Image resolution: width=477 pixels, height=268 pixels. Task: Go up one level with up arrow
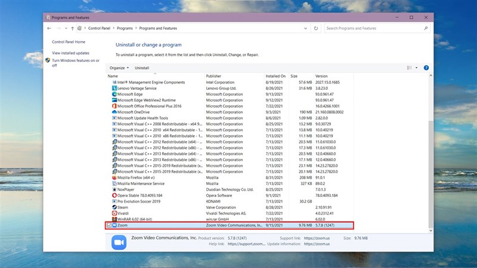(72, 28)
